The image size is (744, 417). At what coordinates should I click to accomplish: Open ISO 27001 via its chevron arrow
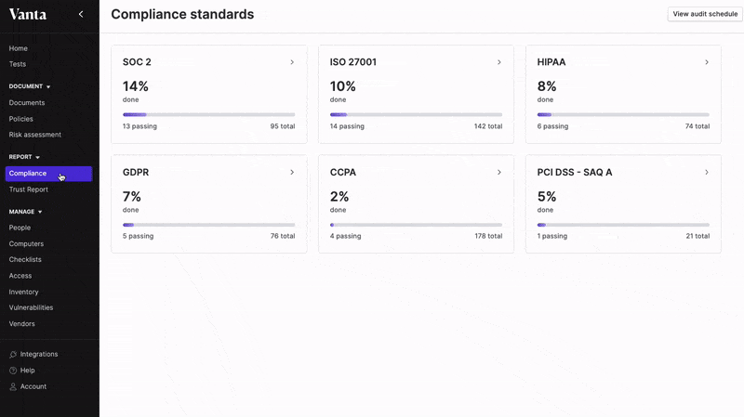(499, 62)
